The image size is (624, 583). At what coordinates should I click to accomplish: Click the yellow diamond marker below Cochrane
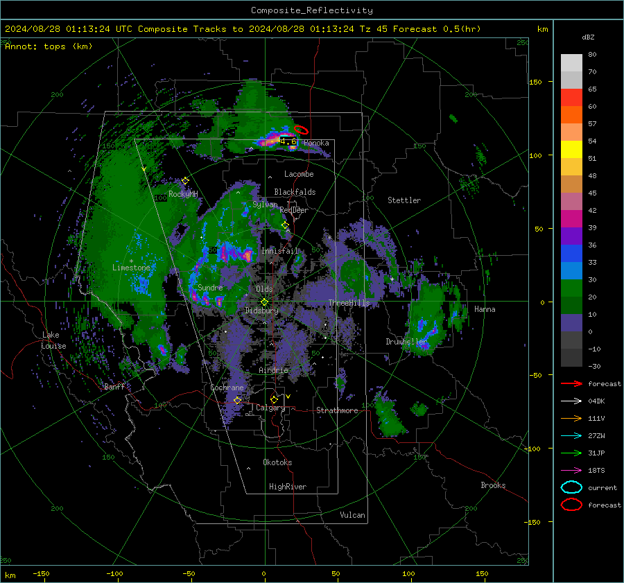tap(237, 401)
